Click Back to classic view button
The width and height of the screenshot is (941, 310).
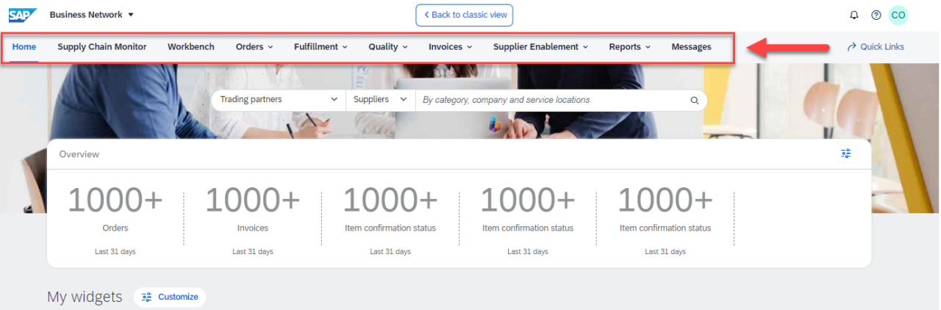coord(464,15)
